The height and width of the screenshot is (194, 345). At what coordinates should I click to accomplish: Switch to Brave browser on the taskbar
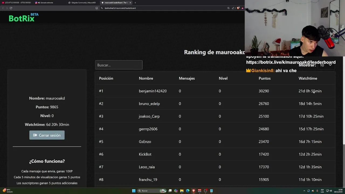tap(194, 191)
